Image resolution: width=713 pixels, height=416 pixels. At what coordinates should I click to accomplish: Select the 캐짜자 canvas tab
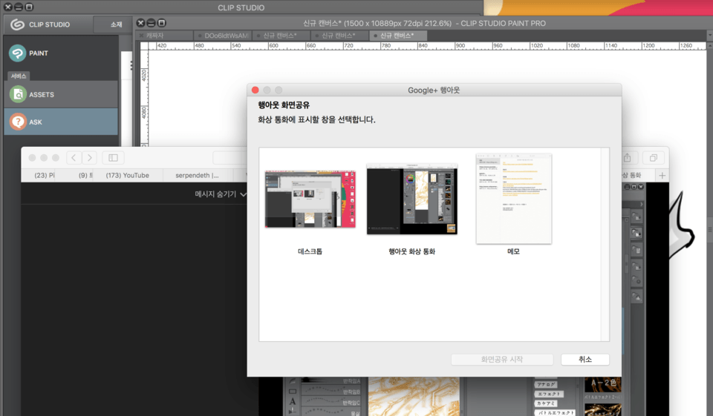(x=155, y=36)
